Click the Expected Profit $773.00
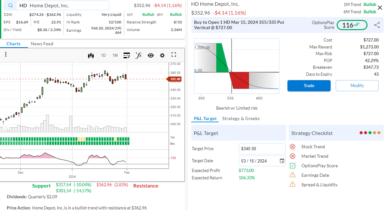384x210 pixels. pyautogui.click(x=246, y=170)
